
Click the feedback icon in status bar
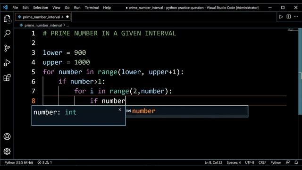pos(288,162)
